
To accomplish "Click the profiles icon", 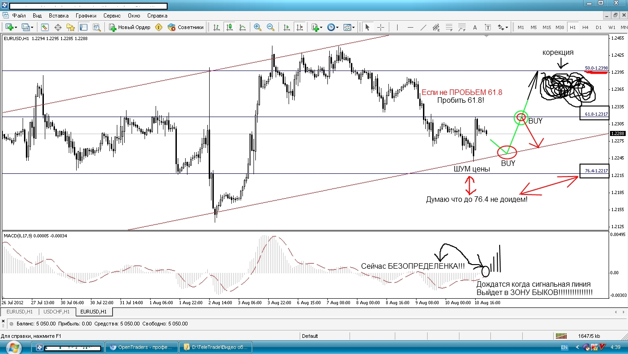I will tap(25, 27).
